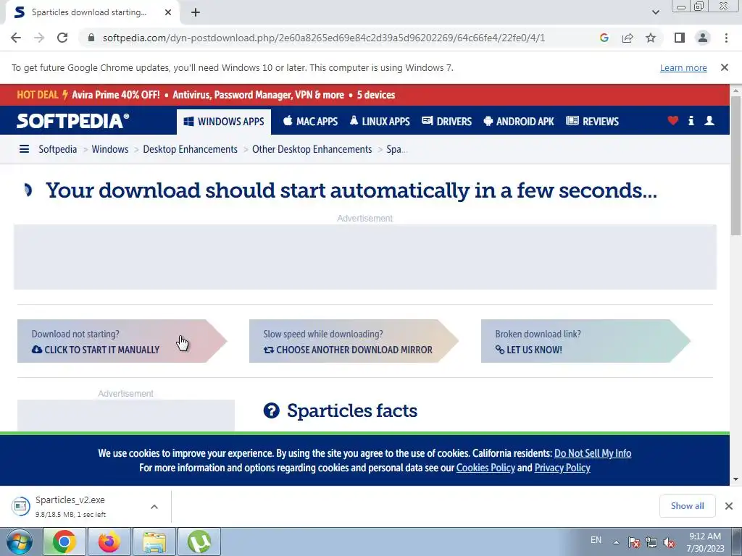This screenshot has height=556, width=742.
Task: Open the Windows Start menu
Action: (x=19, y=542)
